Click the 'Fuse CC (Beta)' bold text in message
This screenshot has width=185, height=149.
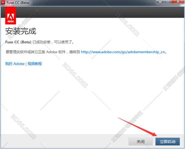[x=18, y=42]
